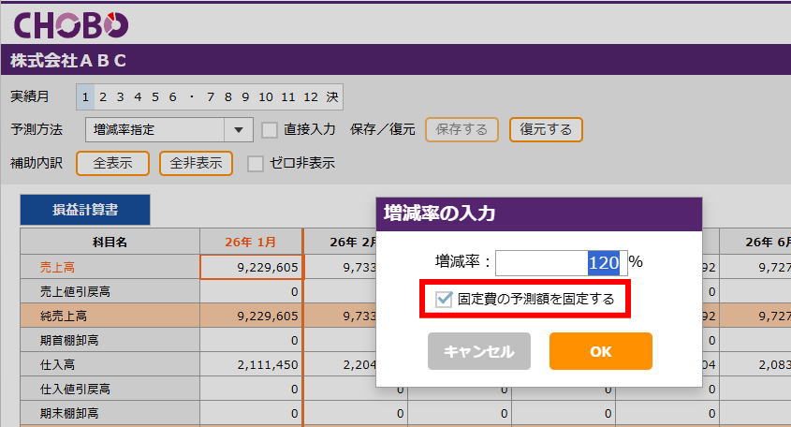Select the 増減率指定 combo box
This screenshot has height=427, width=791.
click(155, 129)
